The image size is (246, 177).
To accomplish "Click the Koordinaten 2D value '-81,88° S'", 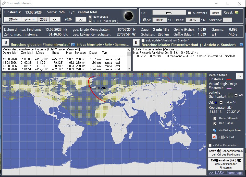I will (x=215, y=112).
